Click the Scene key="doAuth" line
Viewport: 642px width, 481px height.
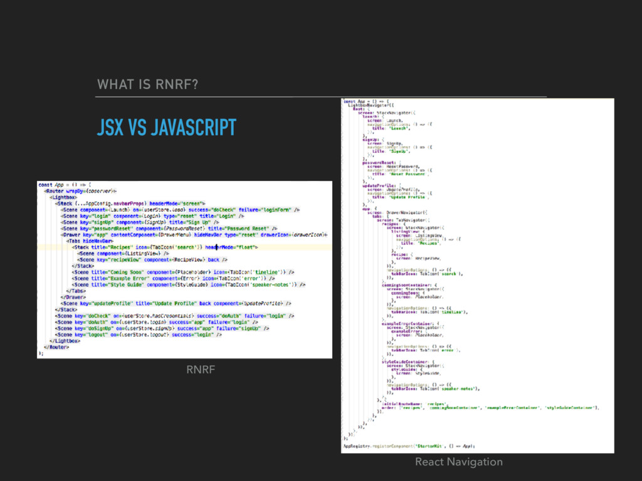coord(157,322)
